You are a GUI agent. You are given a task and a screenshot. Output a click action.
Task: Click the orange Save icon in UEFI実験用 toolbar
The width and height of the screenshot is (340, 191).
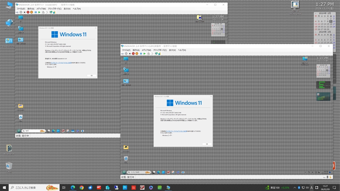136,53
